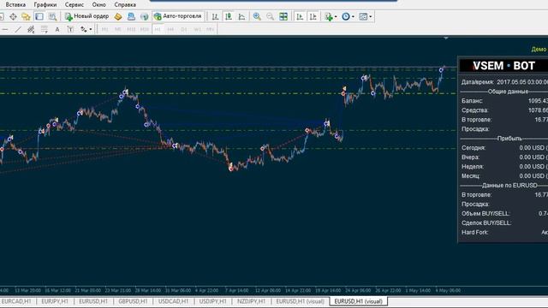Click the globe icon before Авто-торговля
548x308 pixels.
(x=144, y=16)
